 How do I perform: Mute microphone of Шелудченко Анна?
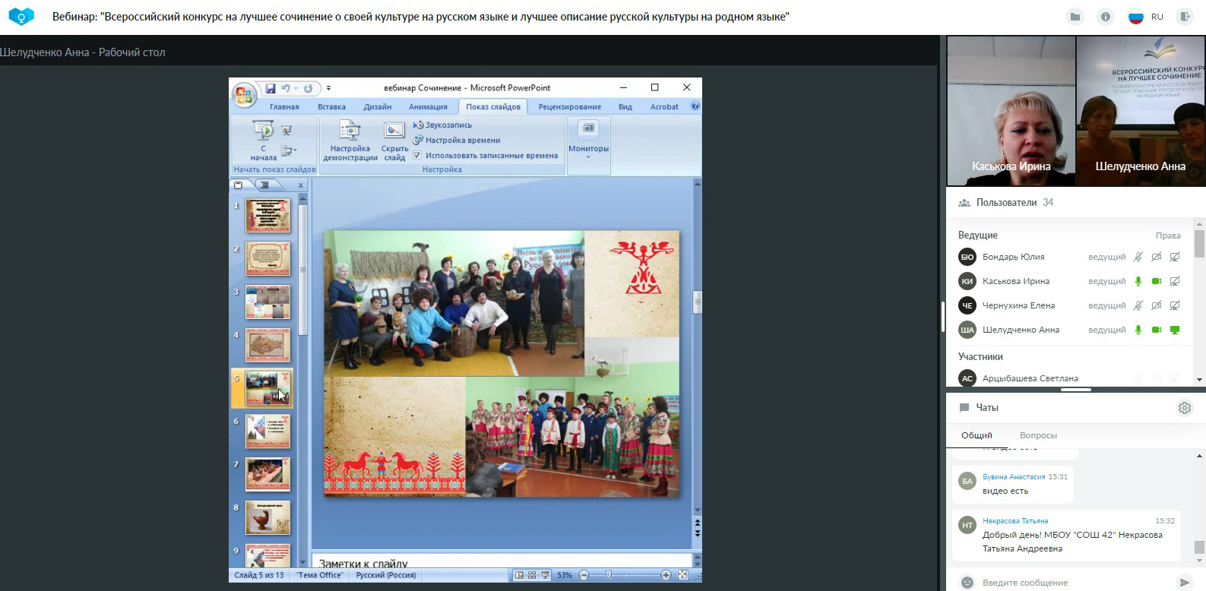(1138, 330)
